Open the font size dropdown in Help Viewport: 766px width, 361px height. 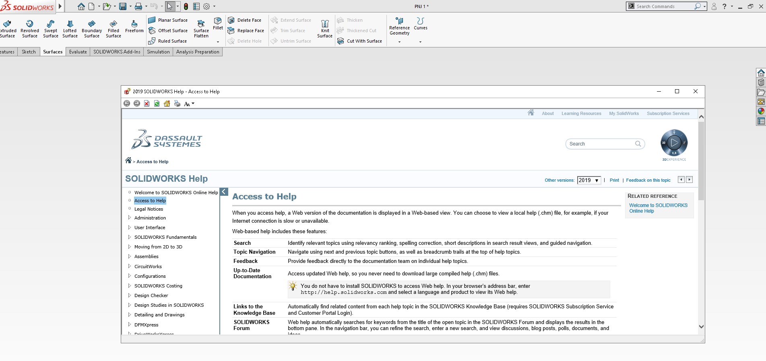189,104
